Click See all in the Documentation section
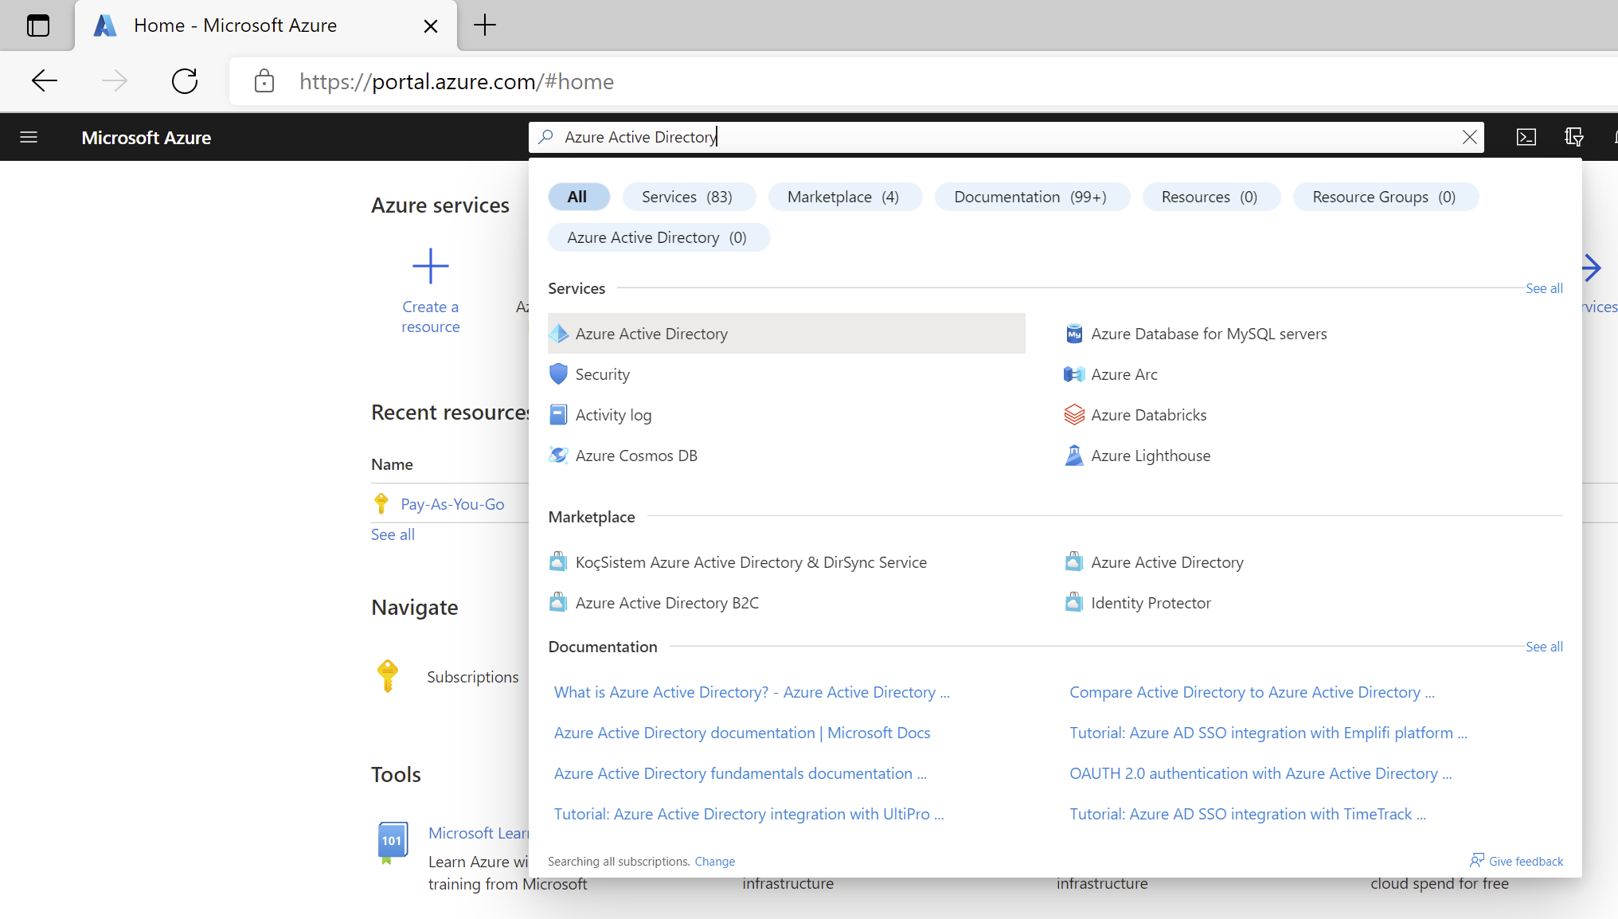Viewport: 1618px width, 919px height. coord(1544,647)
